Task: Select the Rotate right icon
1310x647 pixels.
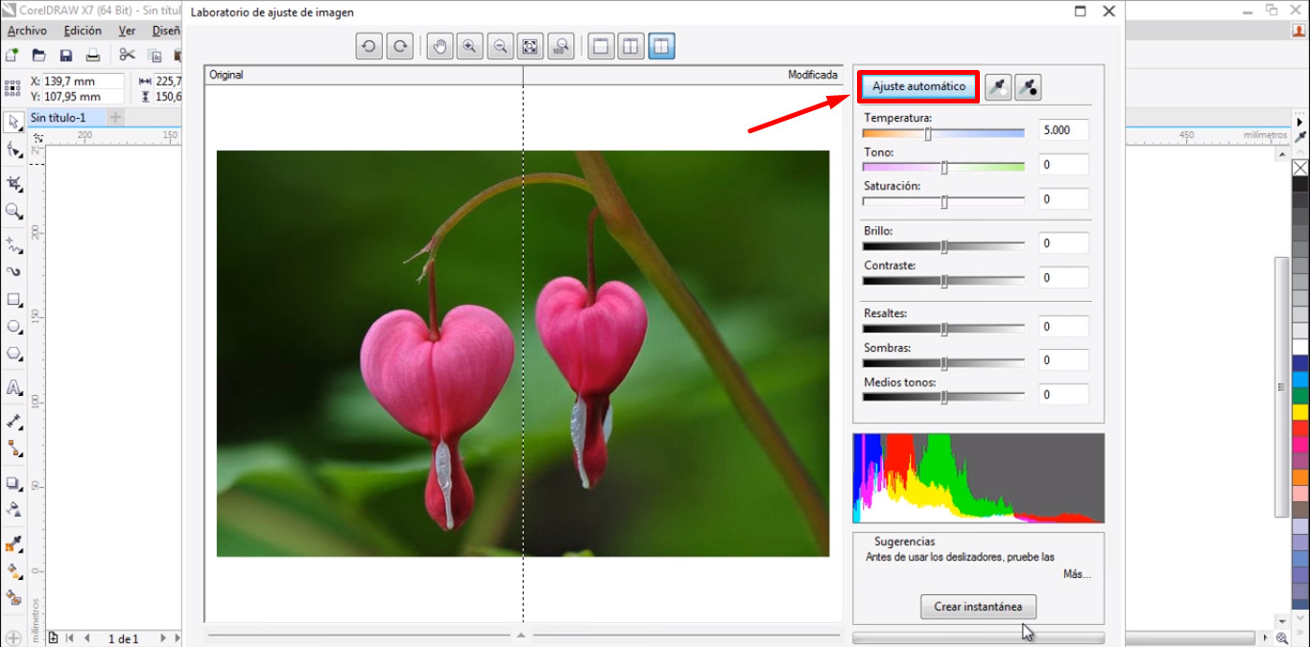Action: (x=399, y=46)
